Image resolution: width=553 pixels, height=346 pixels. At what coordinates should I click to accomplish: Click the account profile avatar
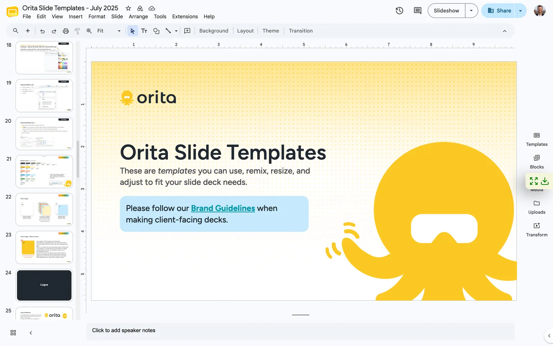pos(540,11)
